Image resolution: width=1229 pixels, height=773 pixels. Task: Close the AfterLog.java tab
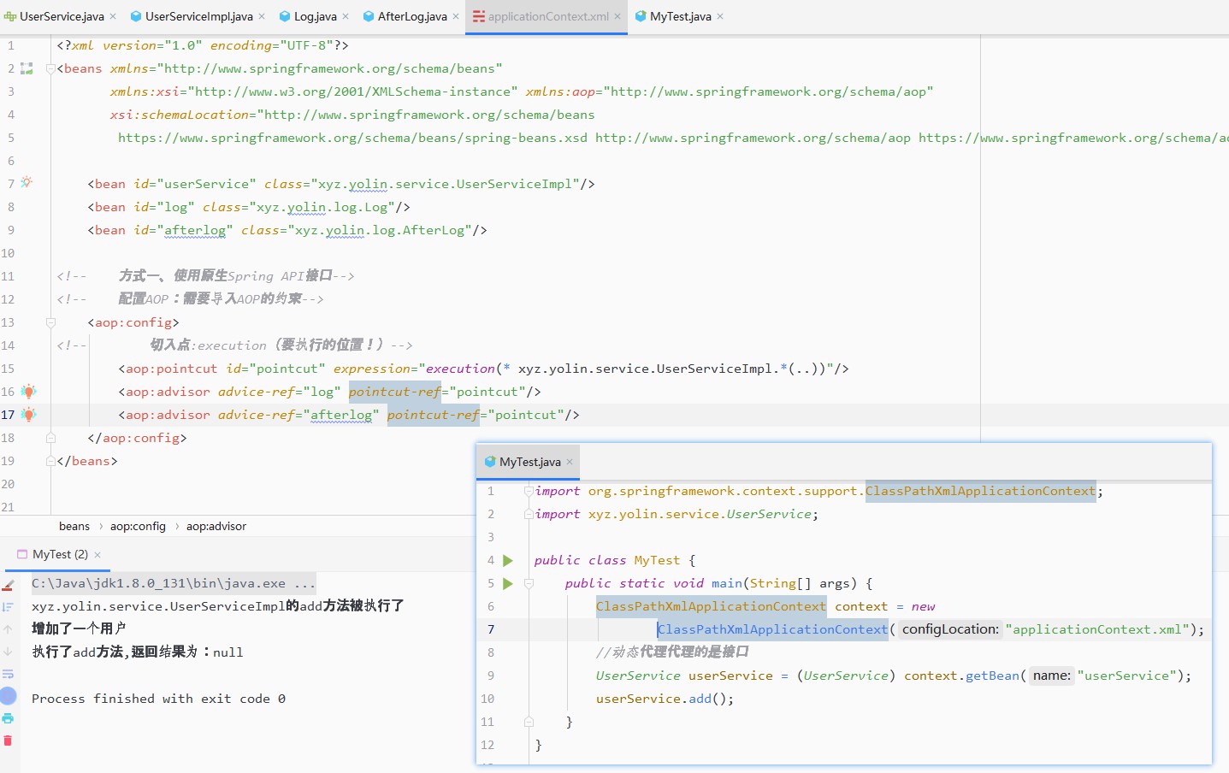456,16
